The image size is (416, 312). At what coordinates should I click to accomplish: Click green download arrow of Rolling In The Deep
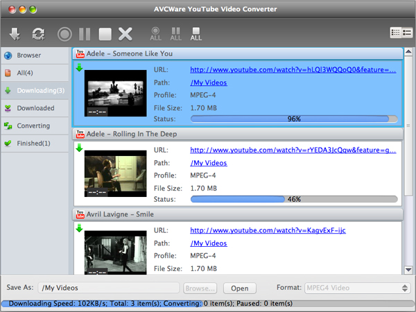pyautogui.click(x=79, y=148)
